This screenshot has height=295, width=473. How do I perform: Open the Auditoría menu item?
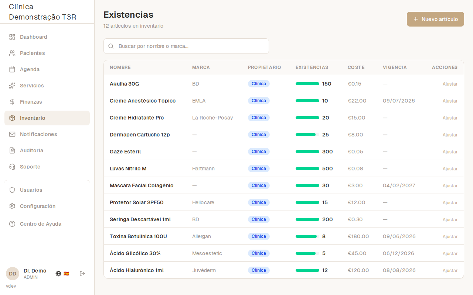pyautogui.click(x=31, y=150)
